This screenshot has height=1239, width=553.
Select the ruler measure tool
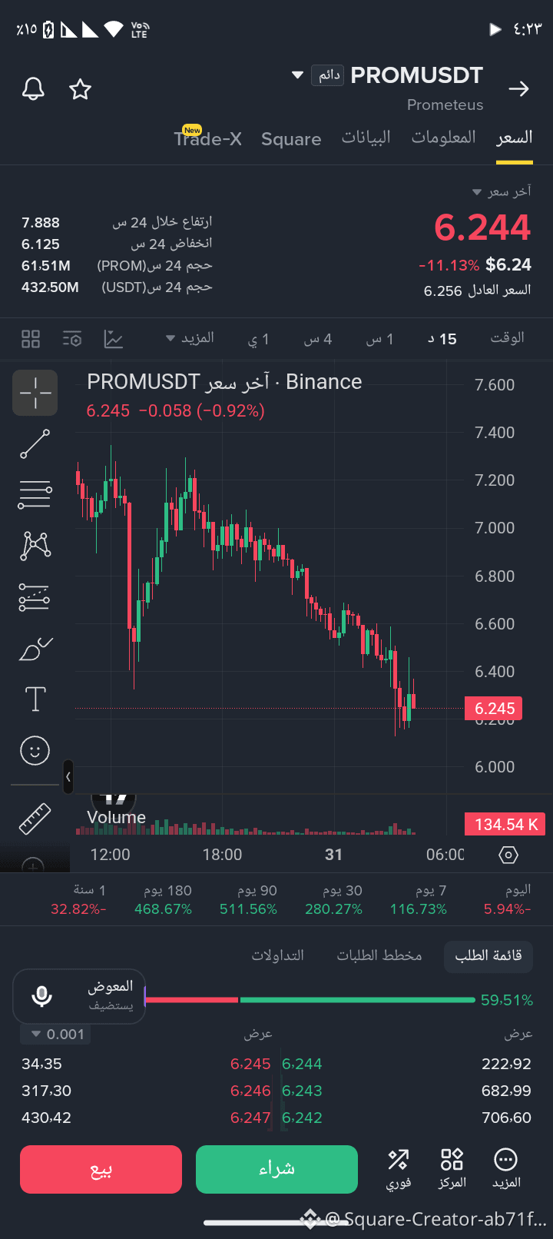tap(35, 819)
